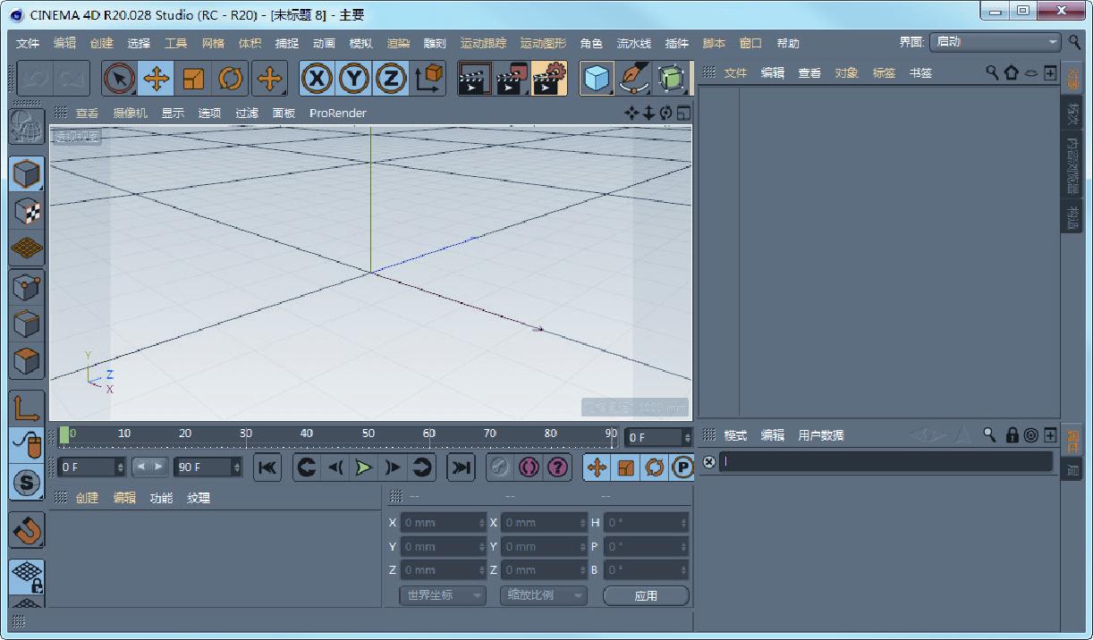Select the spline Pen tool icon
Viewport: 1093px width, 640px height.
click(x=634, y=80)
